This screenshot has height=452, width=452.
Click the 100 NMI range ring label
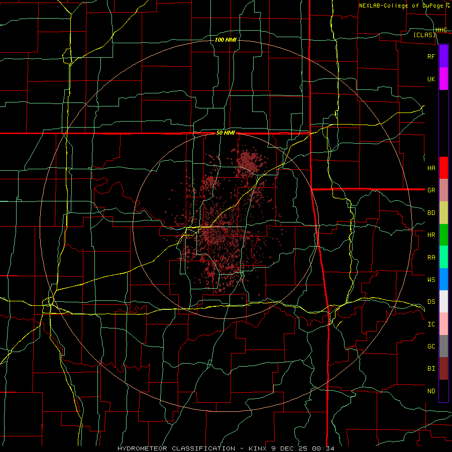point(225,40)
